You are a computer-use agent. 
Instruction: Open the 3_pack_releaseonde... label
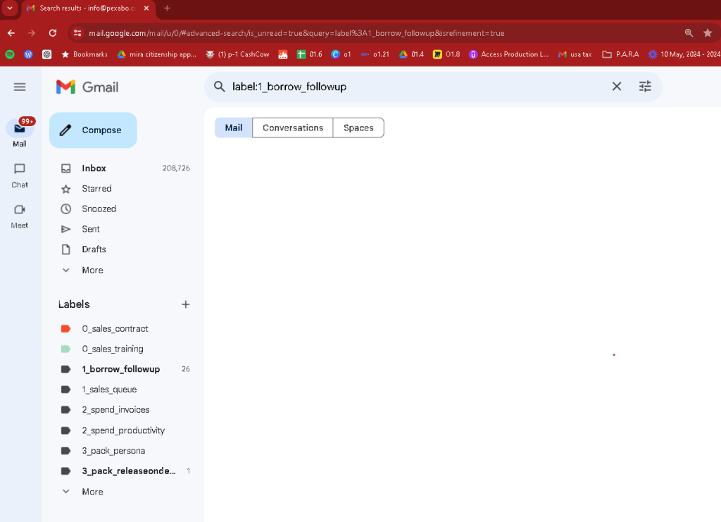(125, 471)
